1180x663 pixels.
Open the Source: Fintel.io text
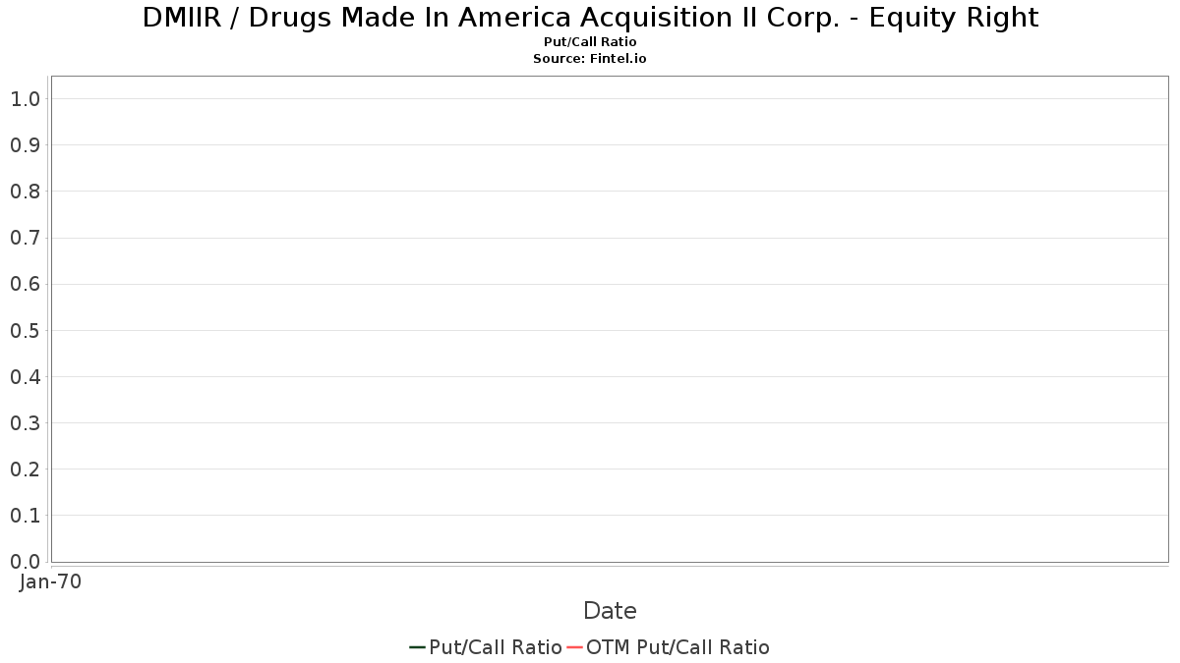click(590, 58)
